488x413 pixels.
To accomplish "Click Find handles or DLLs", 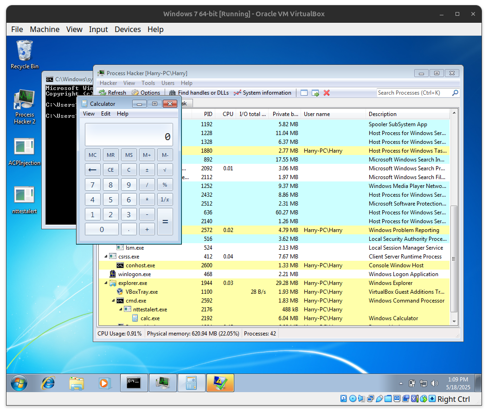I will click(199, 93).
